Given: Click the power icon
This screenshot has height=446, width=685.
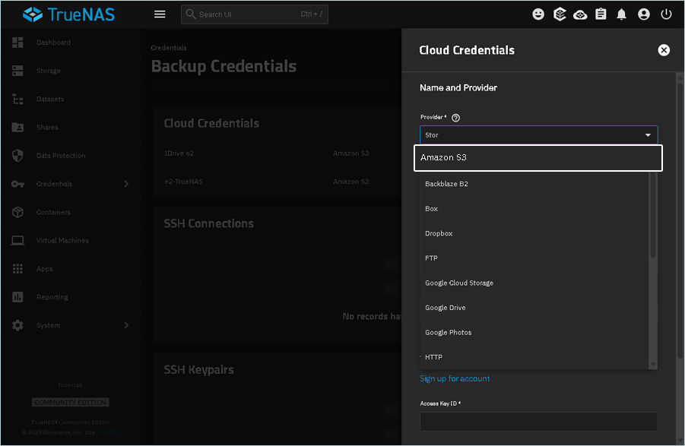Looking at the screenshot, I should (x=666, y=14).
